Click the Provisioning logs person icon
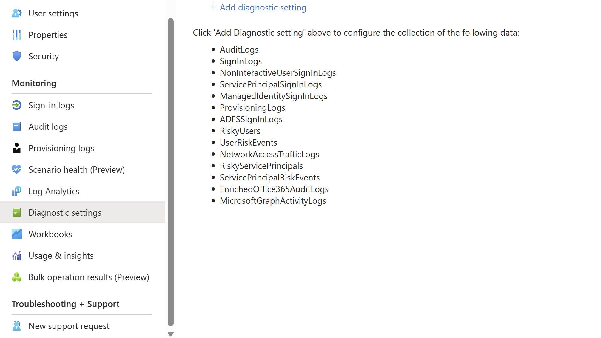Screen dimensions: 601x338 point(17,148)
